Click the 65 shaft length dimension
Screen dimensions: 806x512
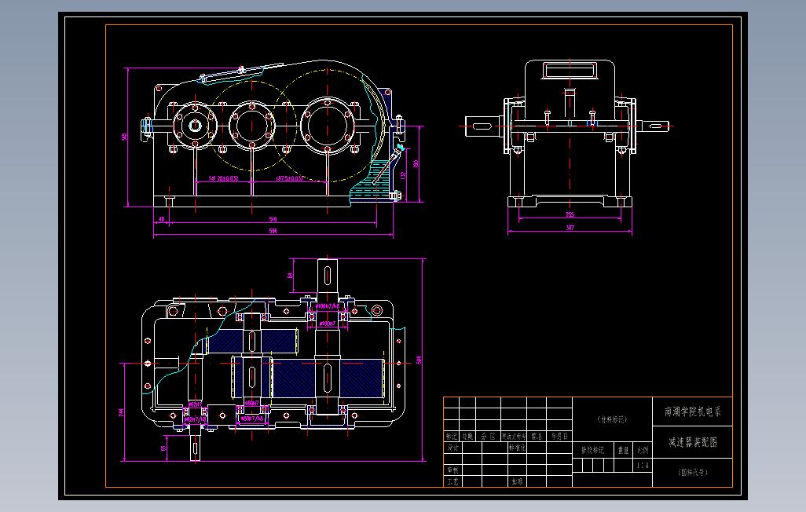pos(163,448)
